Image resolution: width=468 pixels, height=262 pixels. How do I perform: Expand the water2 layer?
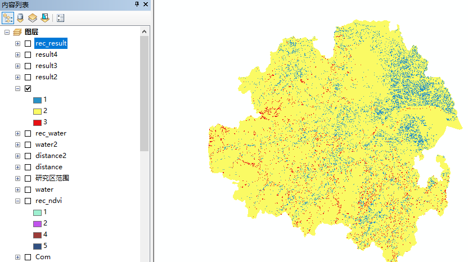pos(17,144)
